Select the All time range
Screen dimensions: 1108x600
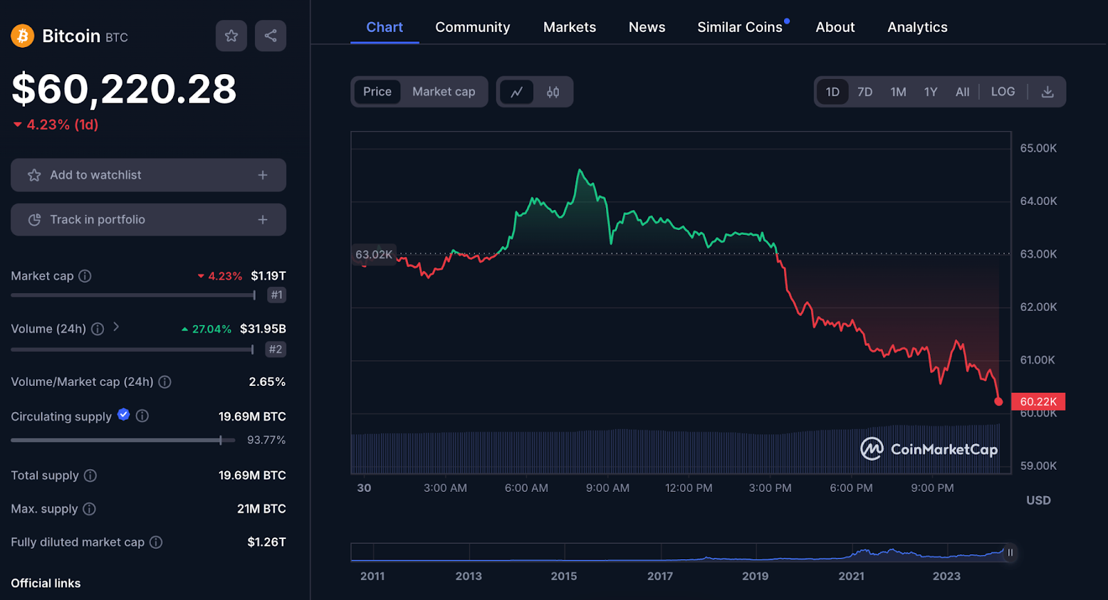tap(963, 92)
